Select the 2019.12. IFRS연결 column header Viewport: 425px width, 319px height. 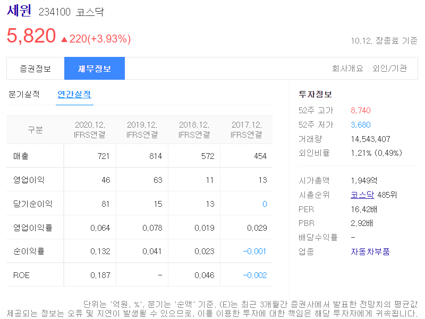pyautogui.click(x=142, y=130)
